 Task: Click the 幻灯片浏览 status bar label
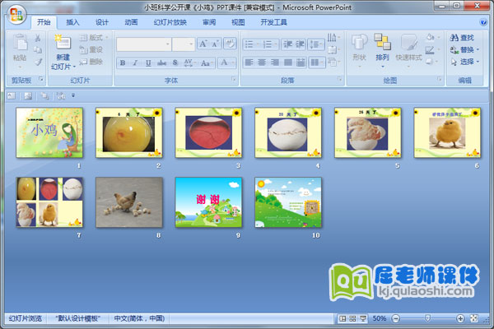coord(26,318)
